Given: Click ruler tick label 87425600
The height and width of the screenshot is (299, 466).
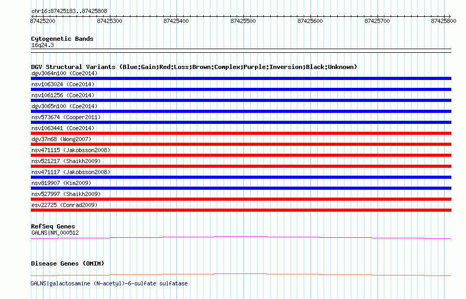Looking at the screenshot, I should [310, 21].
